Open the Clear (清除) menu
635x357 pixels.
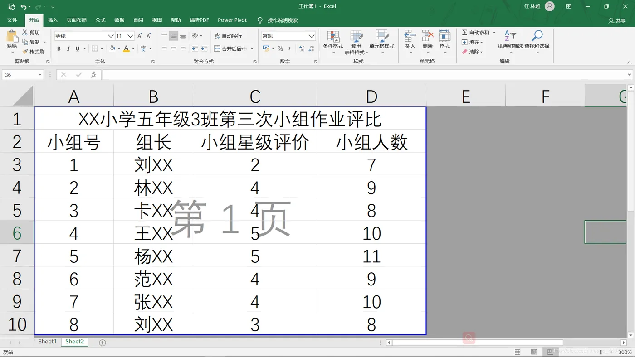473,52
